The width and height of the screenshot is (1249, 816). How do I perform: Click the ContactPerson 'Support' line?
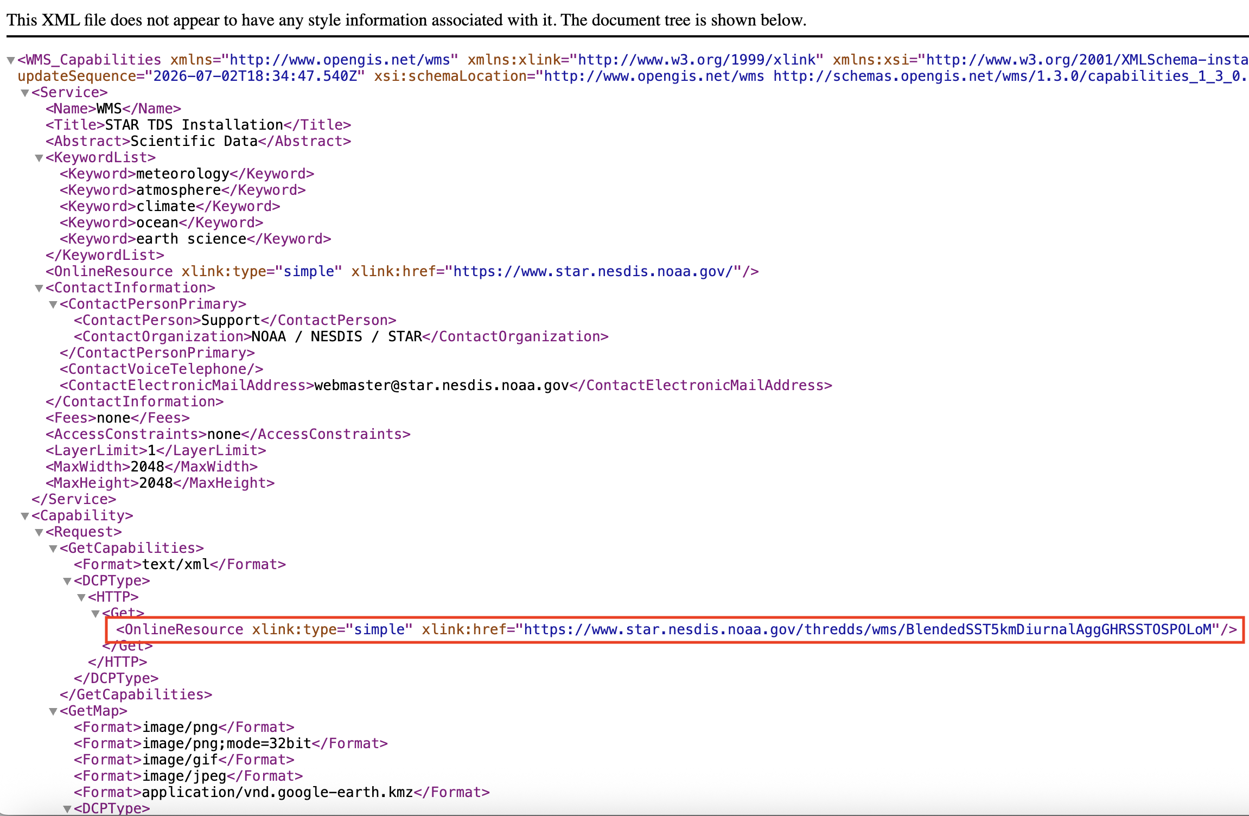(x=235, y=320)
